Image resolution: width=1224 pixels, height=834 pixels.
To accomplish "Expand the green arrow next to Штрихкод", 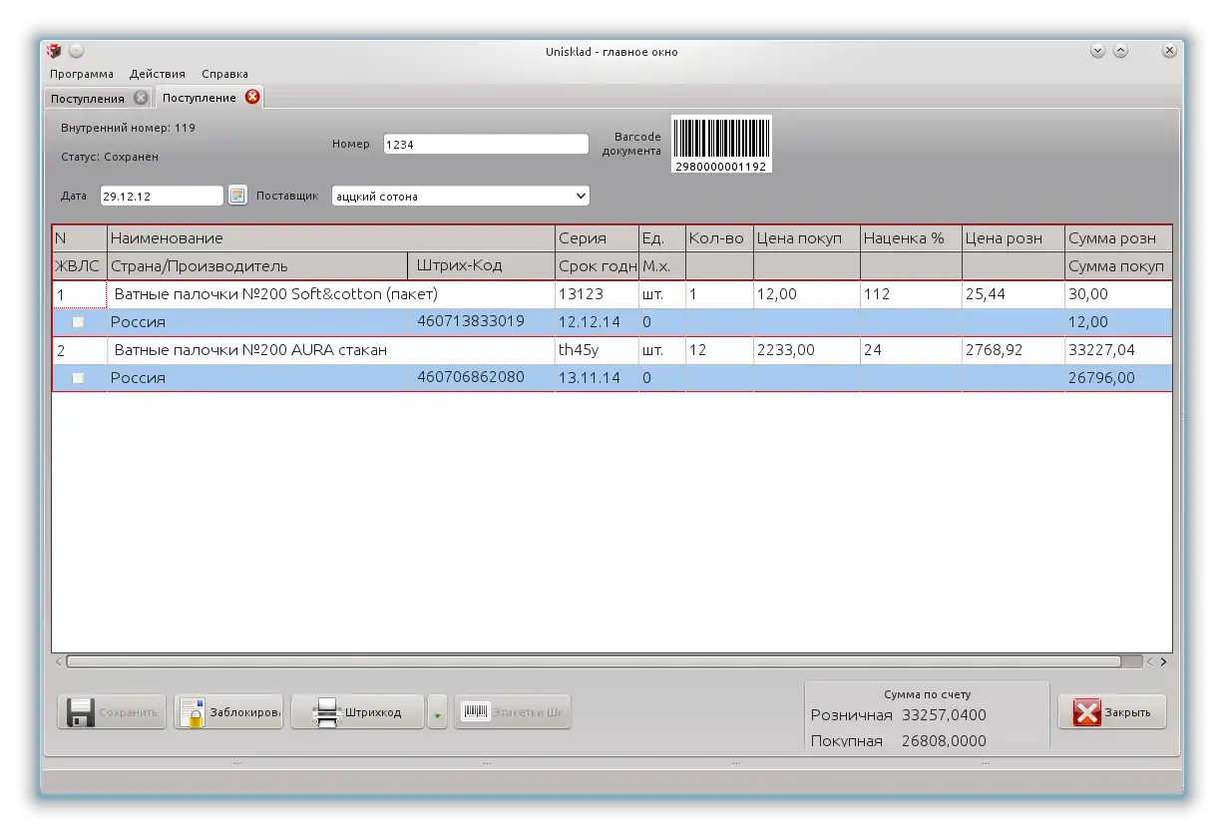I will point(437,712).
